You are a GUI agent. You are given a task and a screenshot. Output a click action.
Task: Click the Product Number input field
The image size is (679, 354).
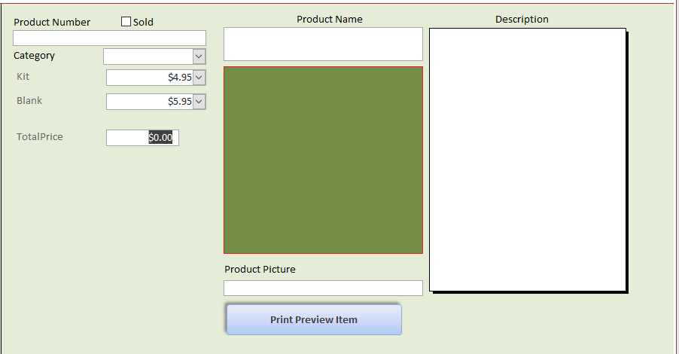[109, 38]
